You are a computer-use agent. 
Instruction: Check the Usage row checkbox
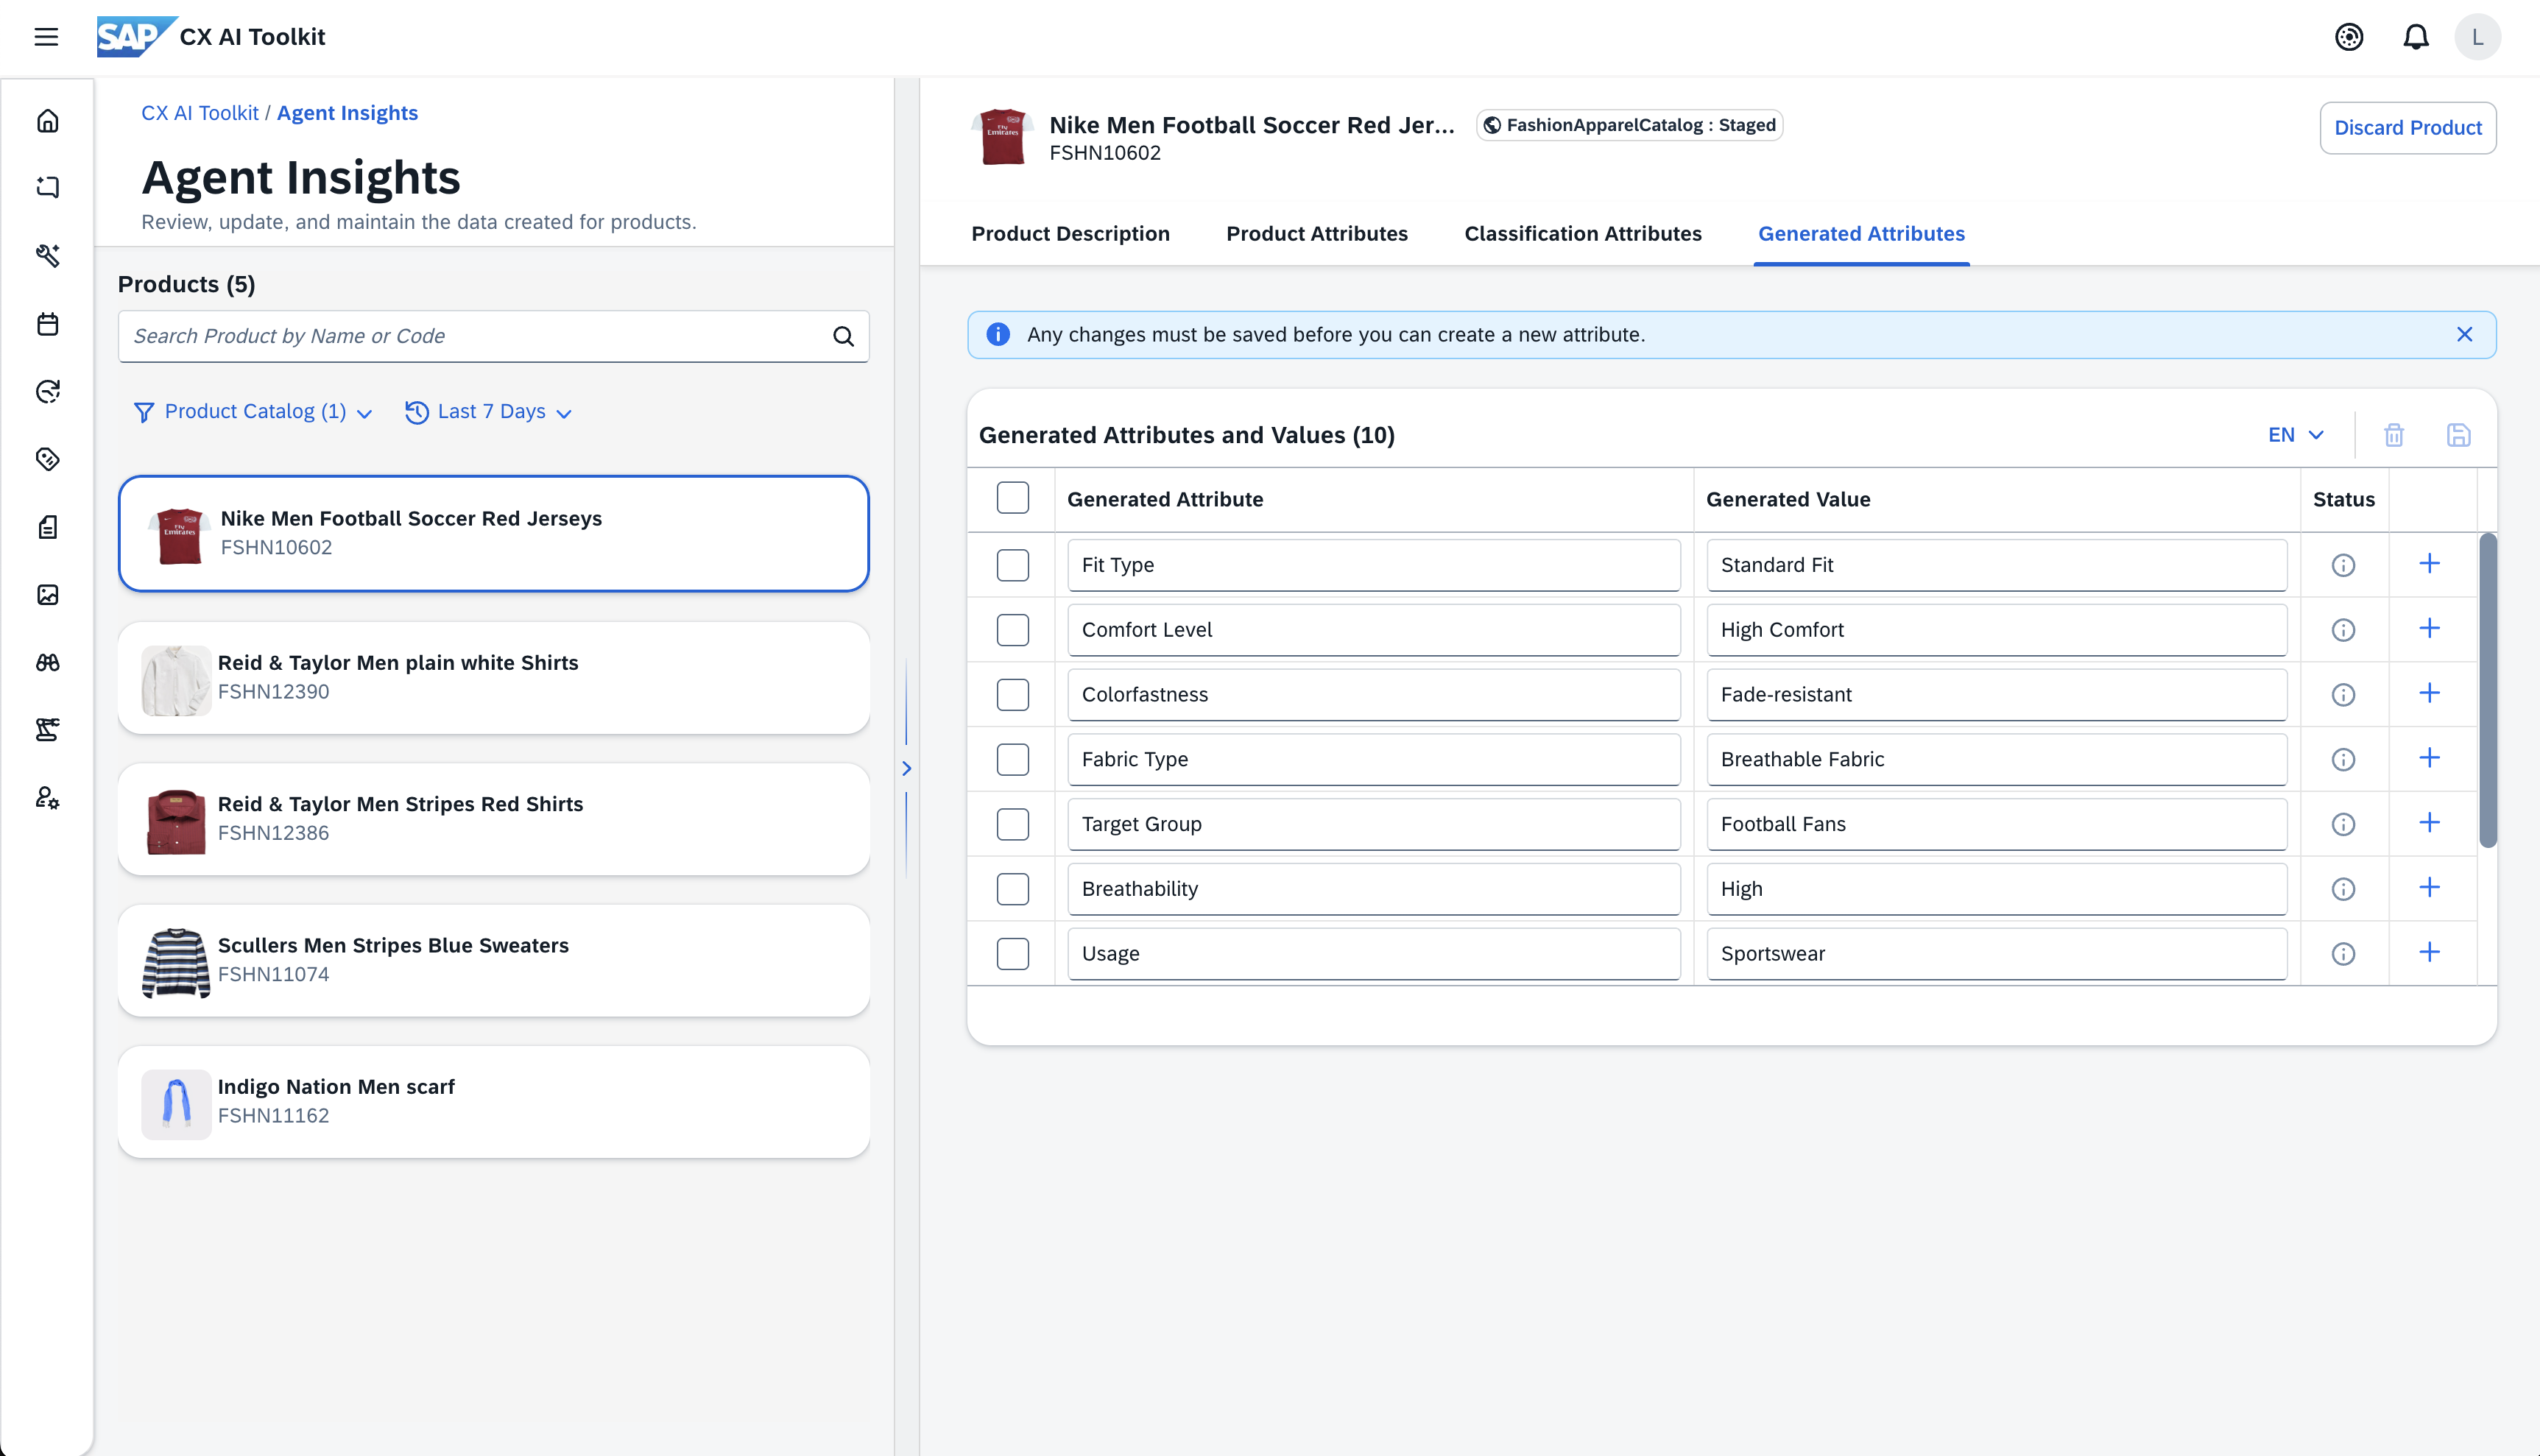(x=1012, y=953)
